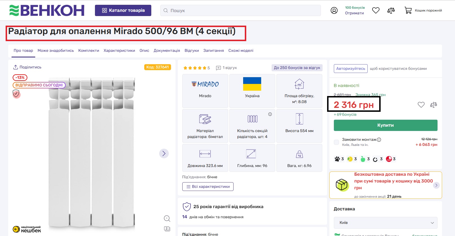Click the Знижка 365 грн text

370,95
